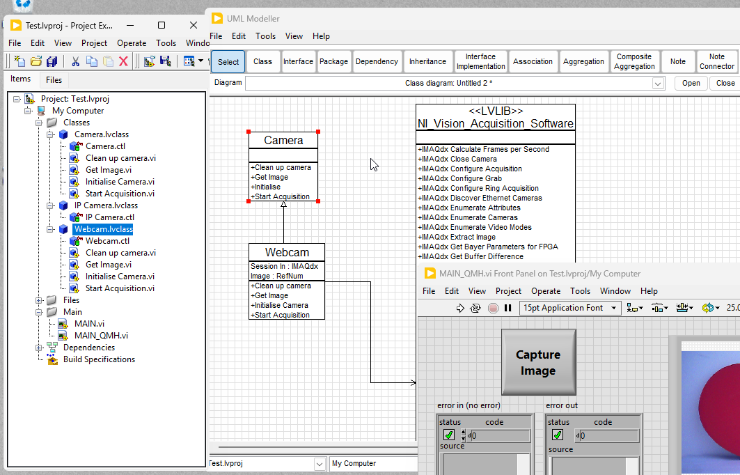Click Capture Image button on front panel
Screen dimensions: 740x475
click(x=539, y=362)
